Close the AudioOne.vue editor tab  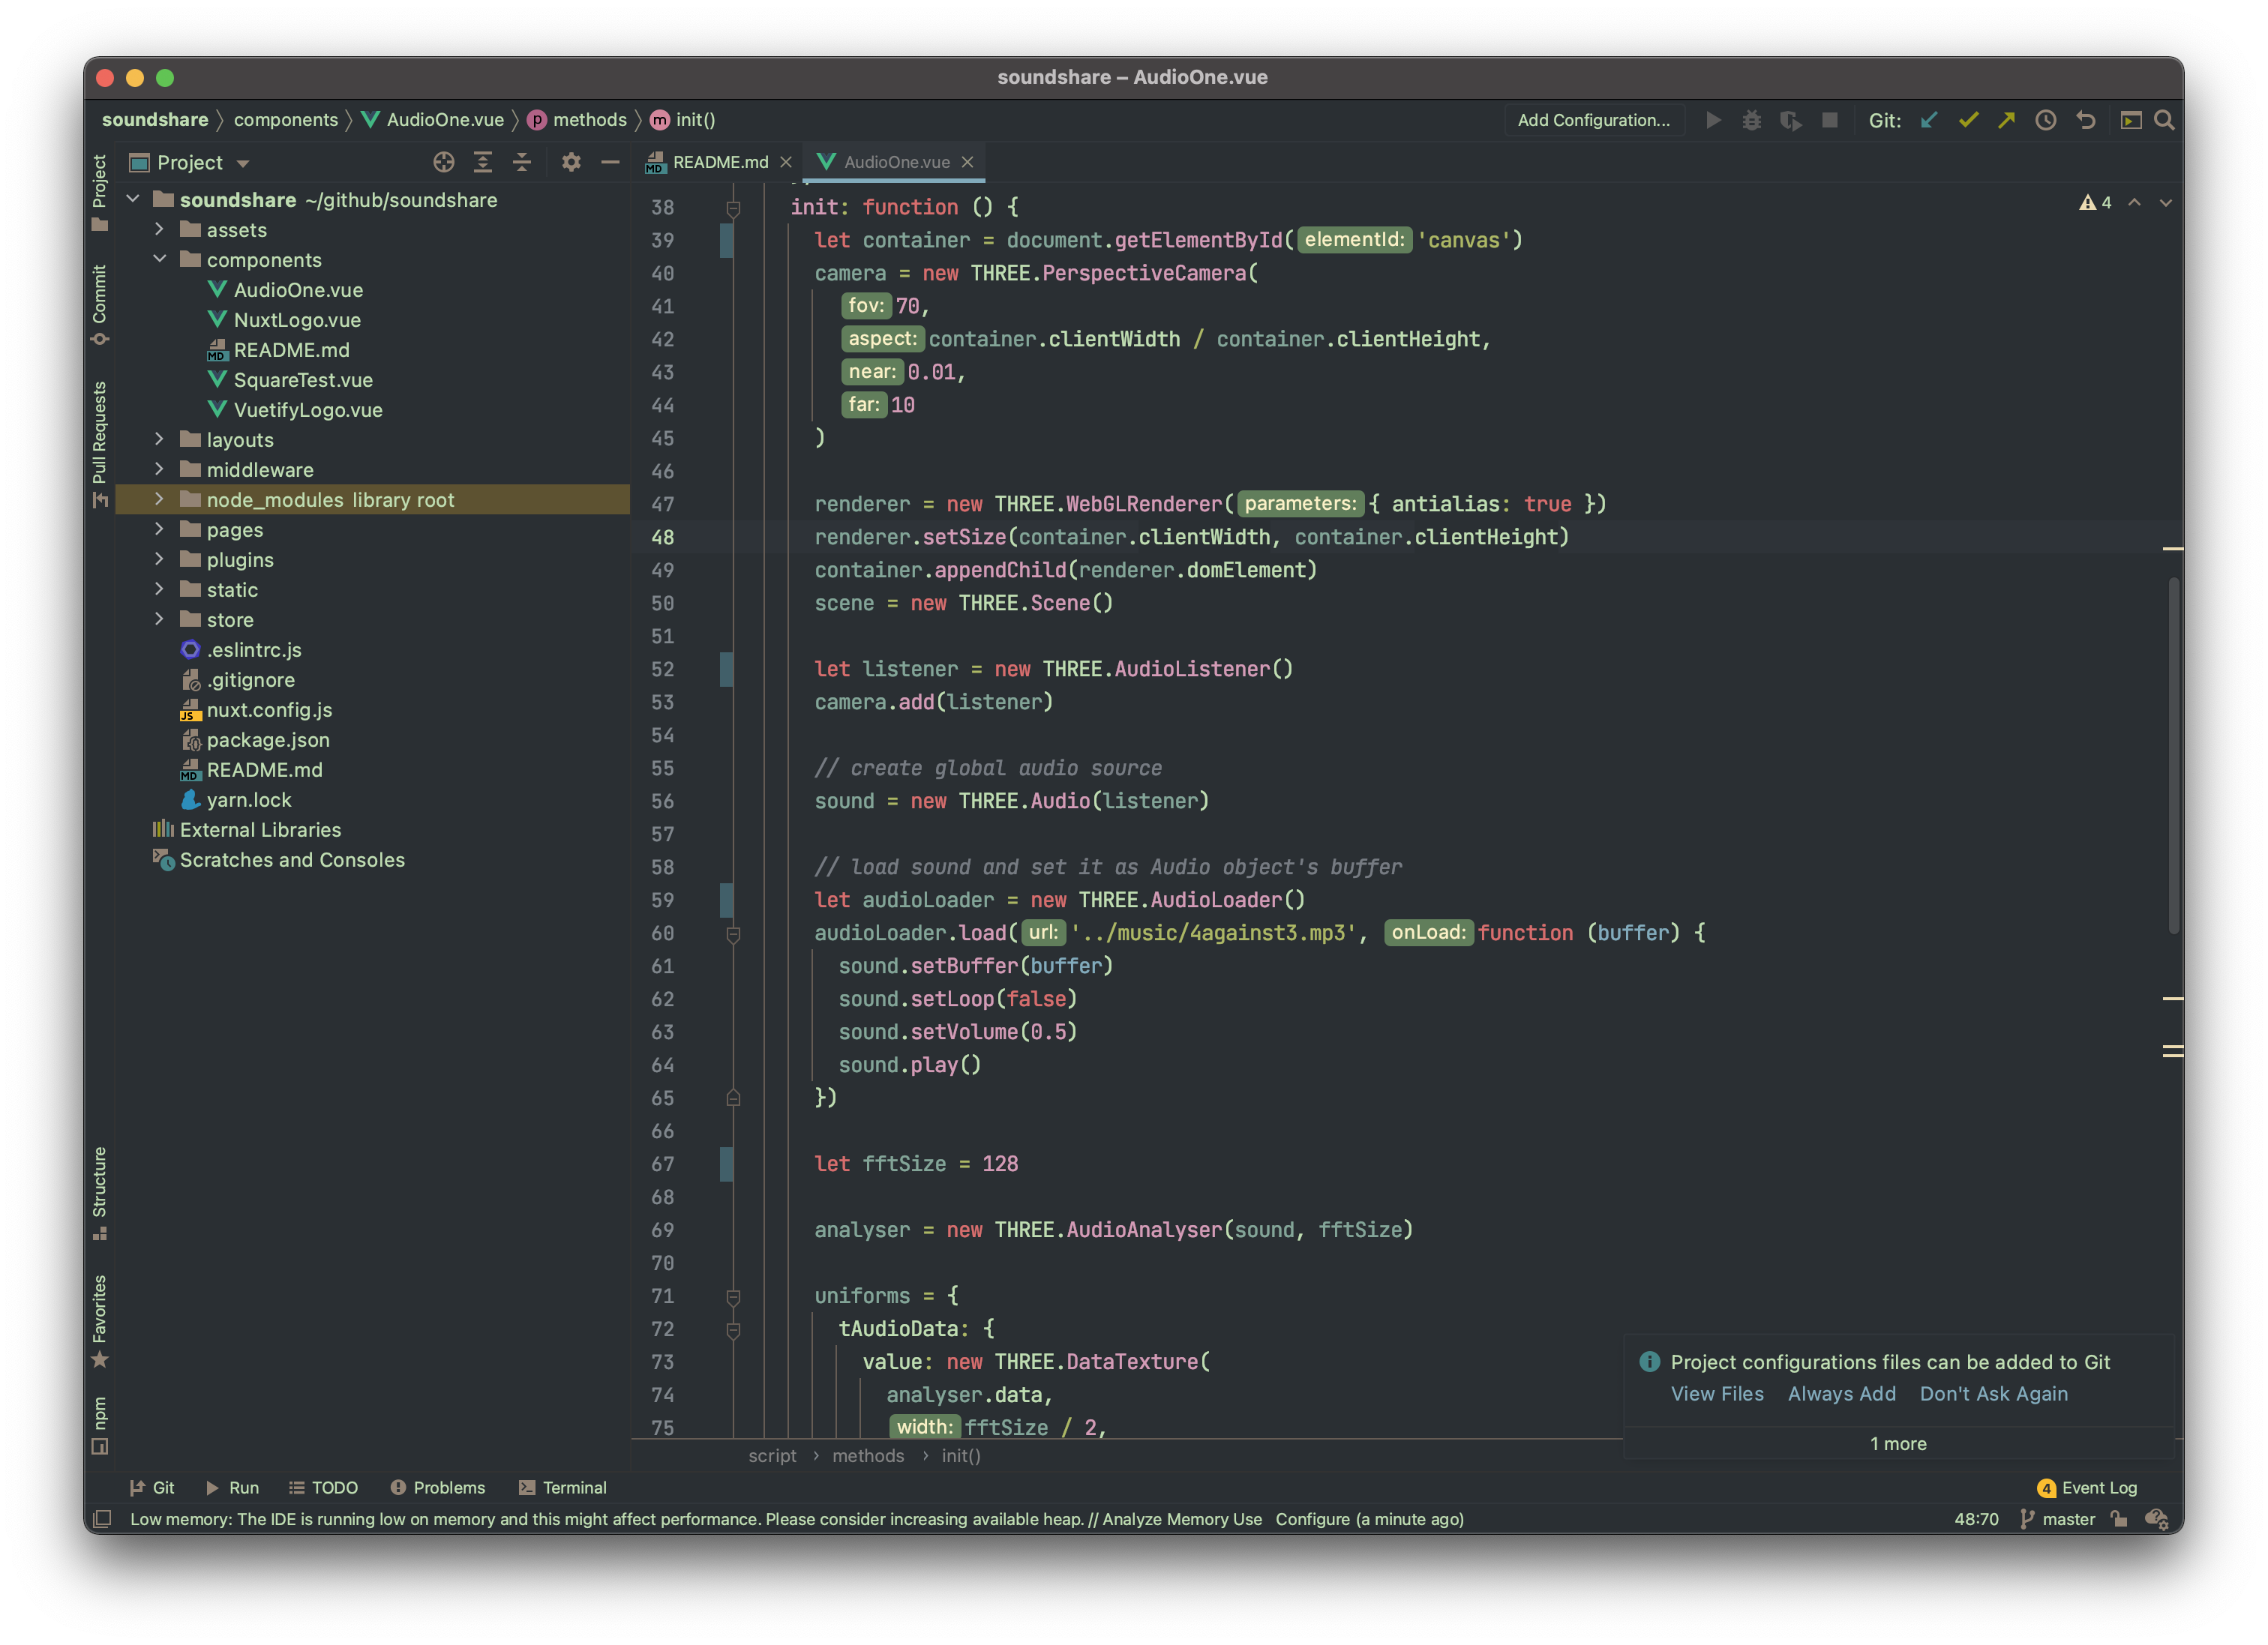point(967,162)
